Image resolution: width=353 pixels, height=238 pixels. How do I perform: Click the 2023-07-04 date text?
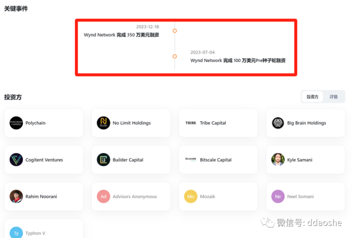[202, 52]
